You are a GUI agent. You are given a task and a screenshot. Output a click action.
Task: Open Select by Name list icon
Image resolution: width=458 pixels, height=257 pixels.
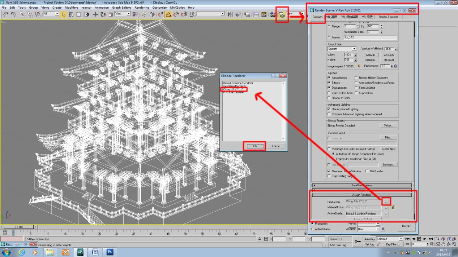tap(71, 14)
